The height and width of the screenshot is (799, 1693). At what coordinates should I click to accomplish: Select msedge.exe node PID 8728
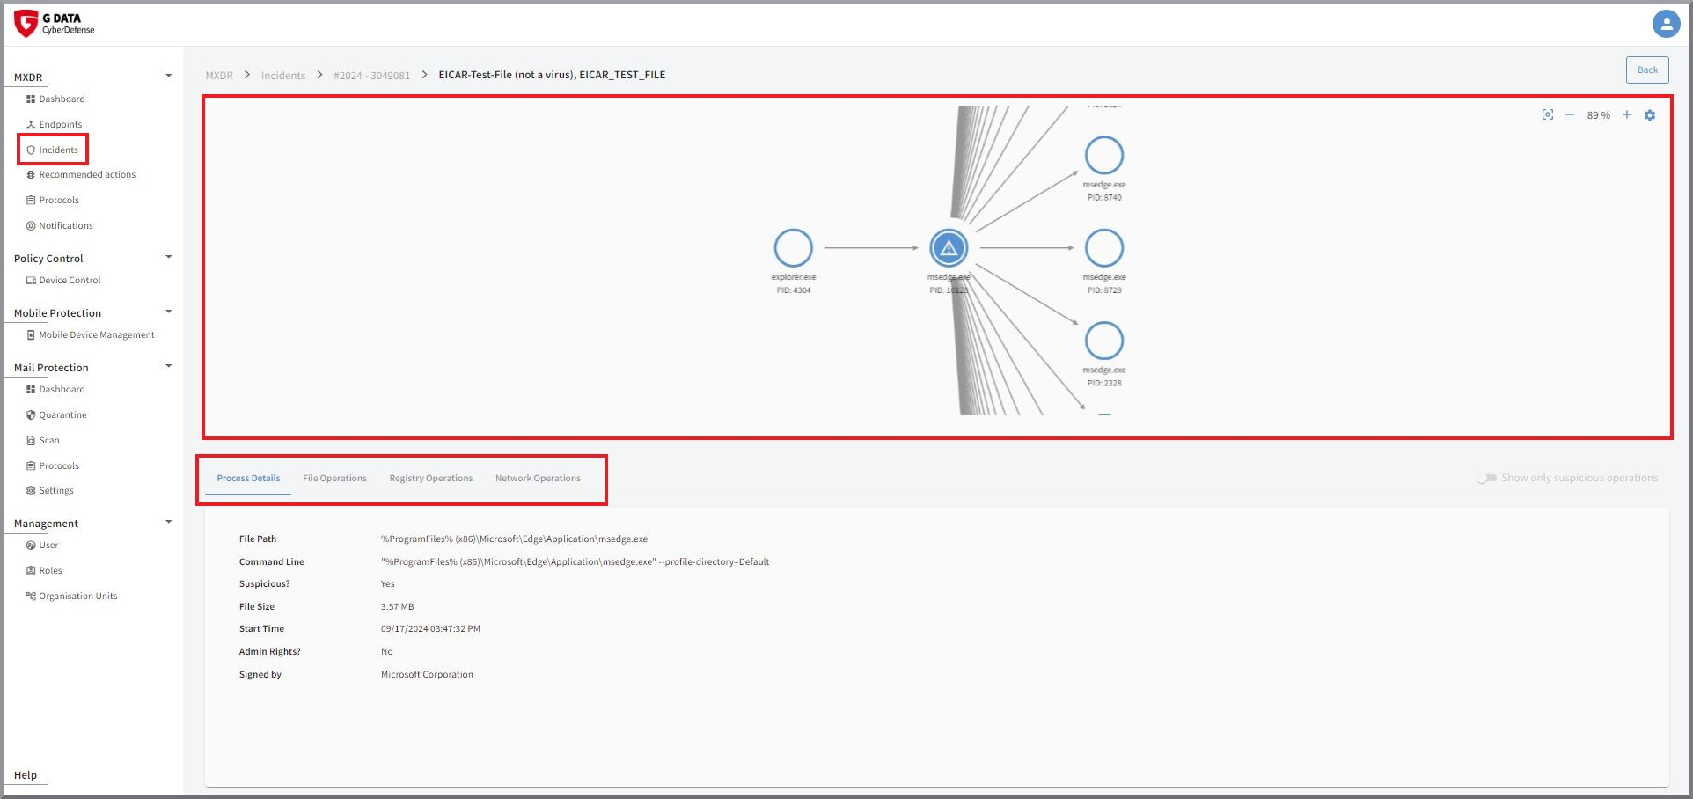(1104, 248)
